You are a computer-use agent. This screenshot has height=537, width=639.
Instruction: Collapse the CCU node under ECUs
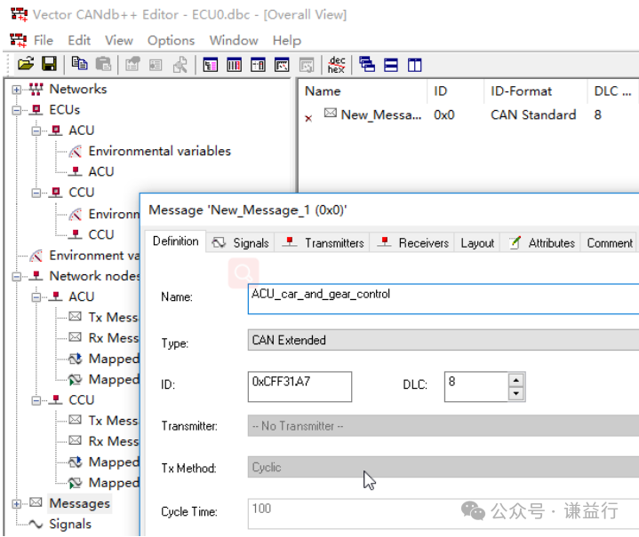point(36,193)
